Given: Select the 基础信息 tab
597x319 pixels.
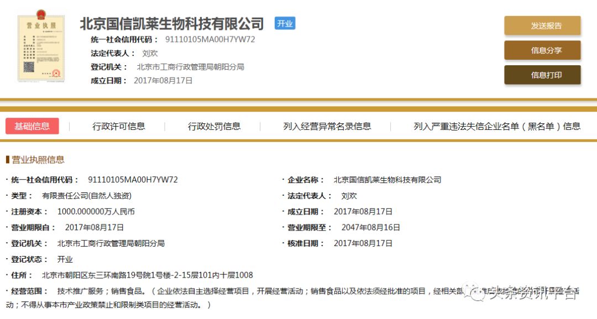Looking at the screenshot, I should pos(32,126).
